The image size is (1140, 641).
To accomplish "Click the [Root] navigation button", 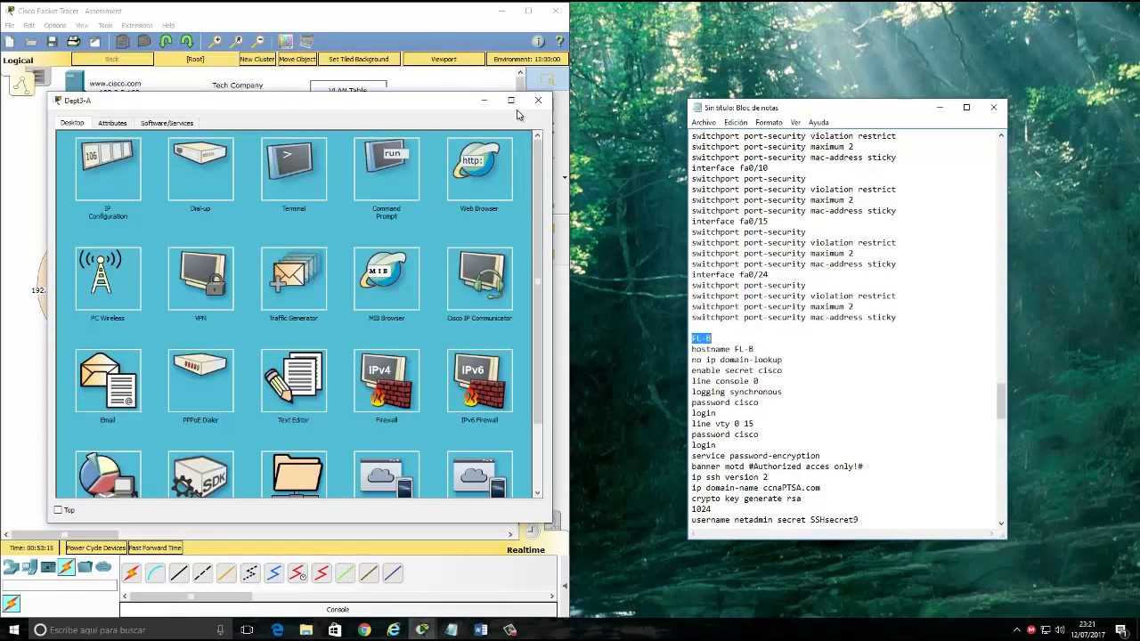I will (x=195, y=59).
